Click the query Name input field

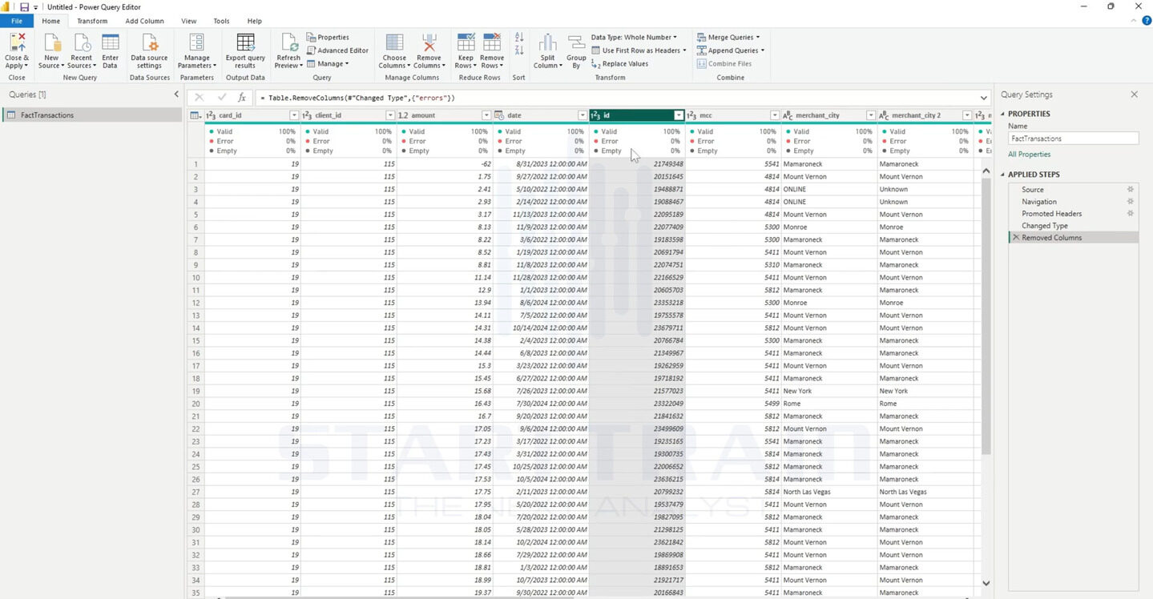[x=1074, y=139]
